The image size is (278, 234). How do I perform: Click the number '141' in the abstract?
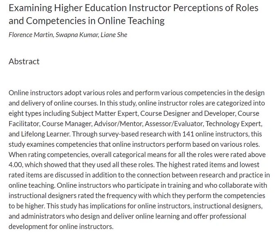click(188, 134)
